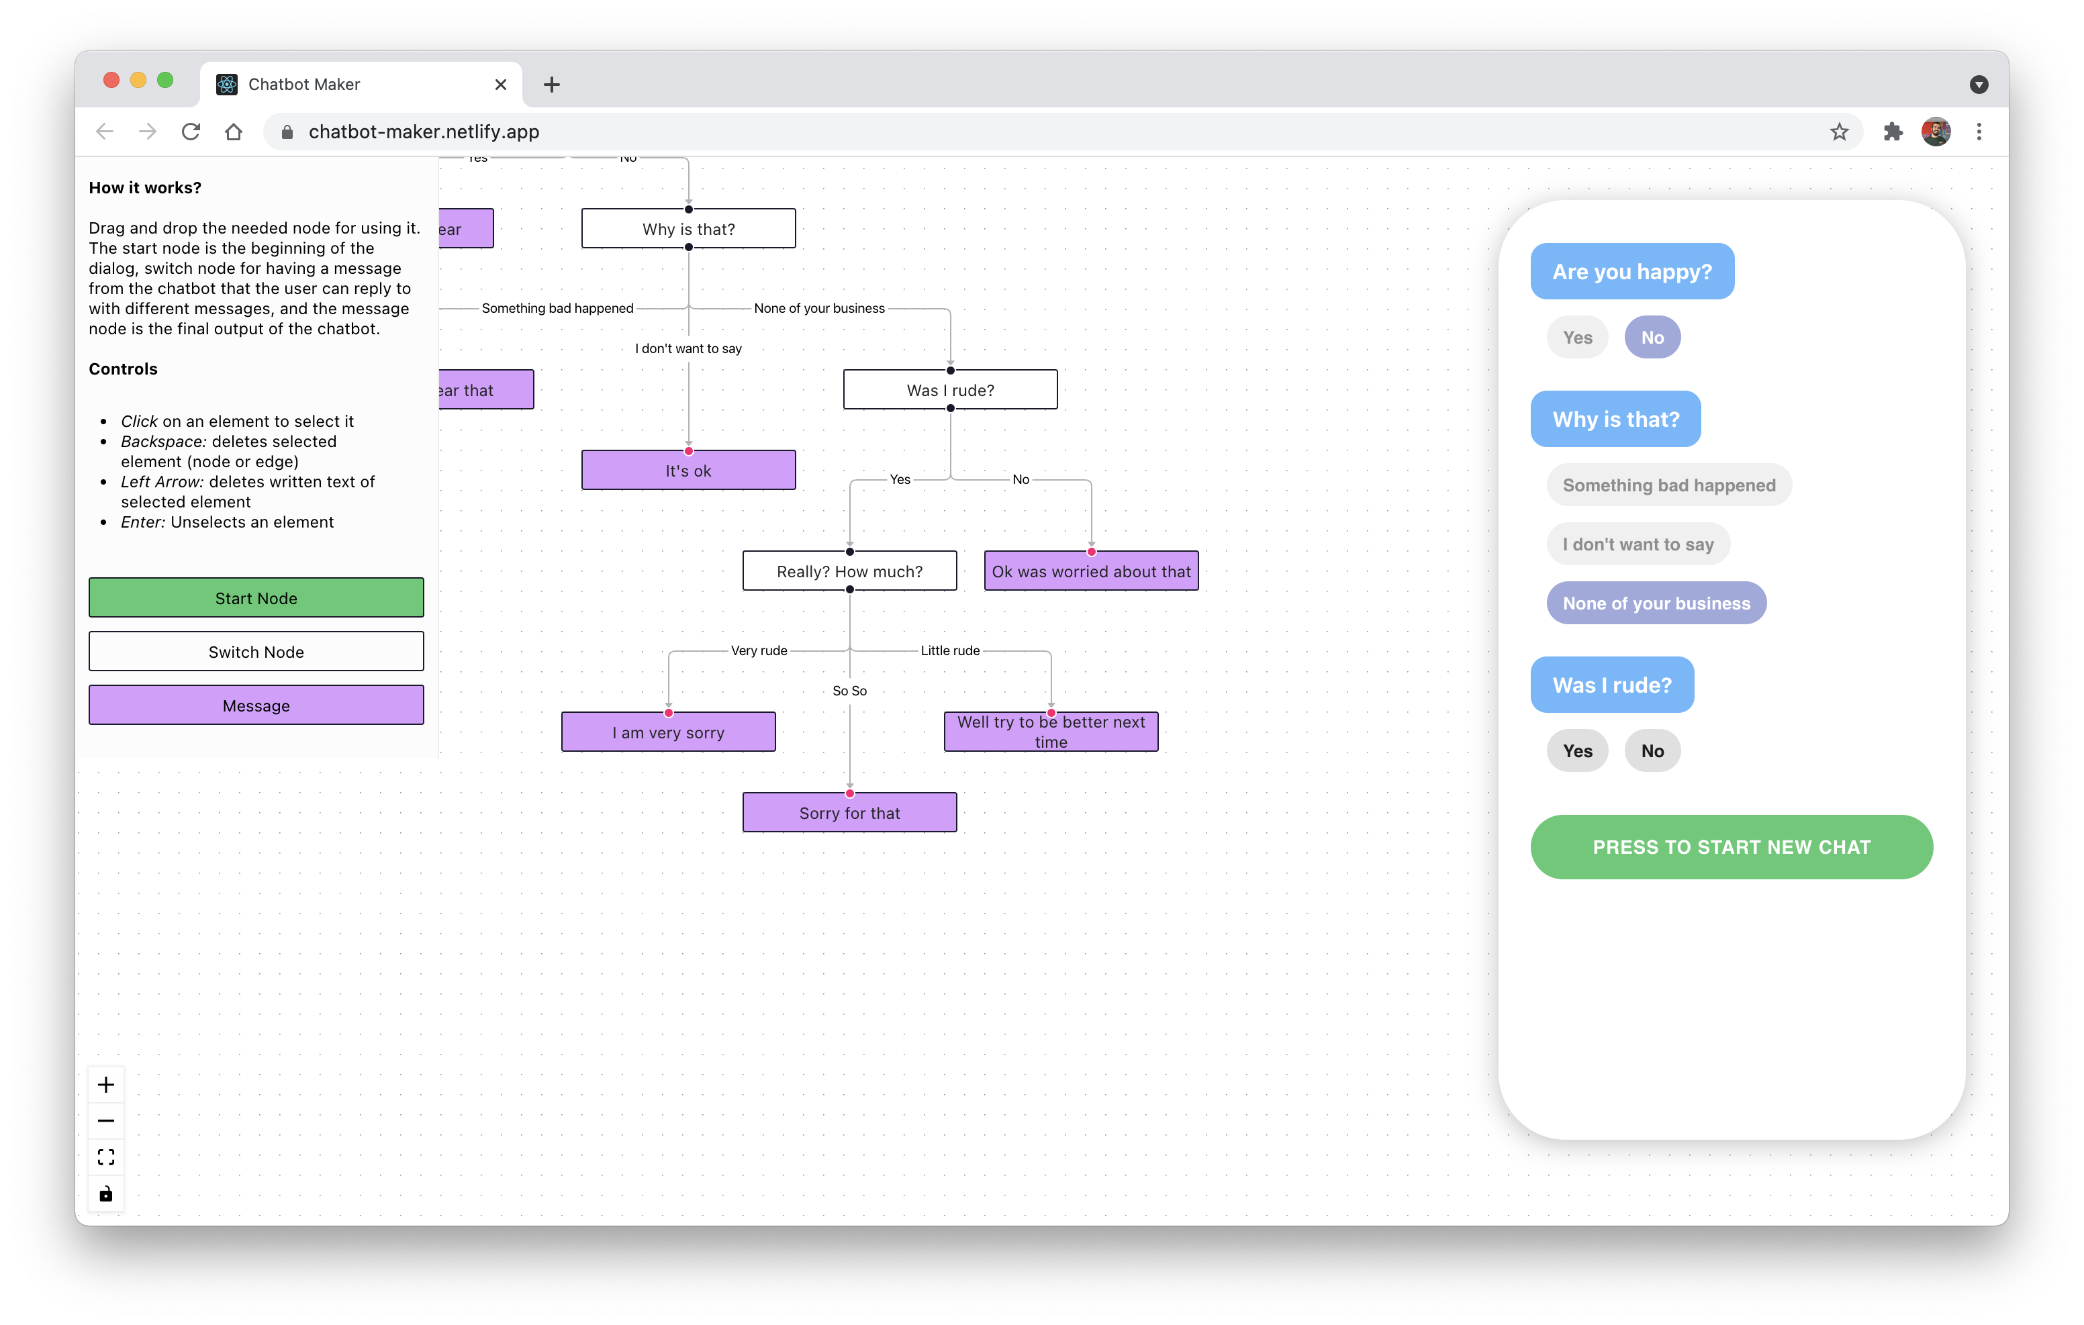Click the purple Message node block
The height and width of the screenshot is (1325, 2084).
click(x=256, y=705)
